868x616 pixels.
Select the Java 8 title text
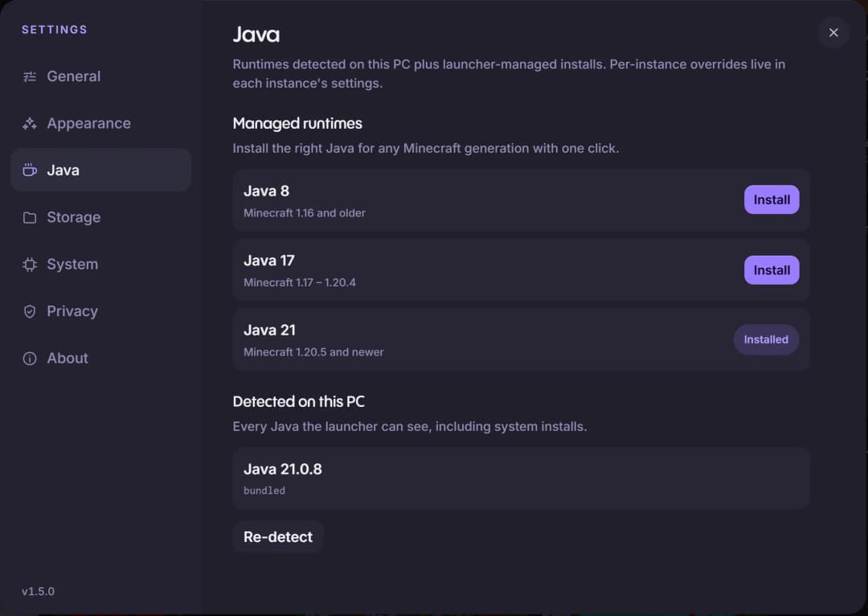[x=266, y=191]
